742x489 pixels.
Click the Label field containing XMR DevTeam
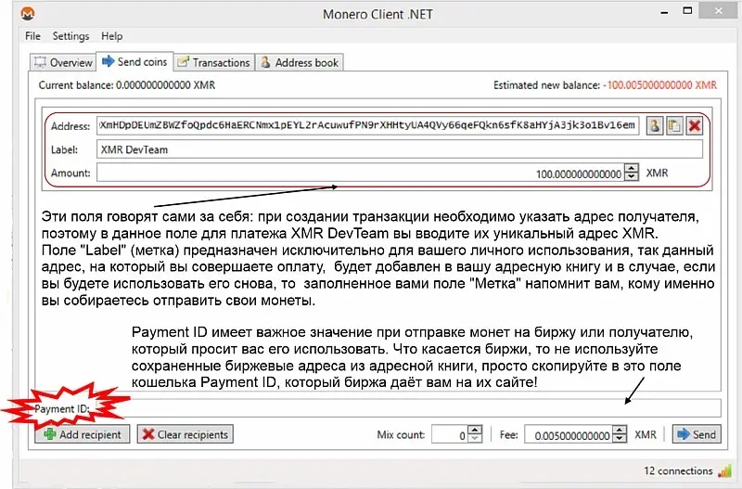click(x=400, y=149)
